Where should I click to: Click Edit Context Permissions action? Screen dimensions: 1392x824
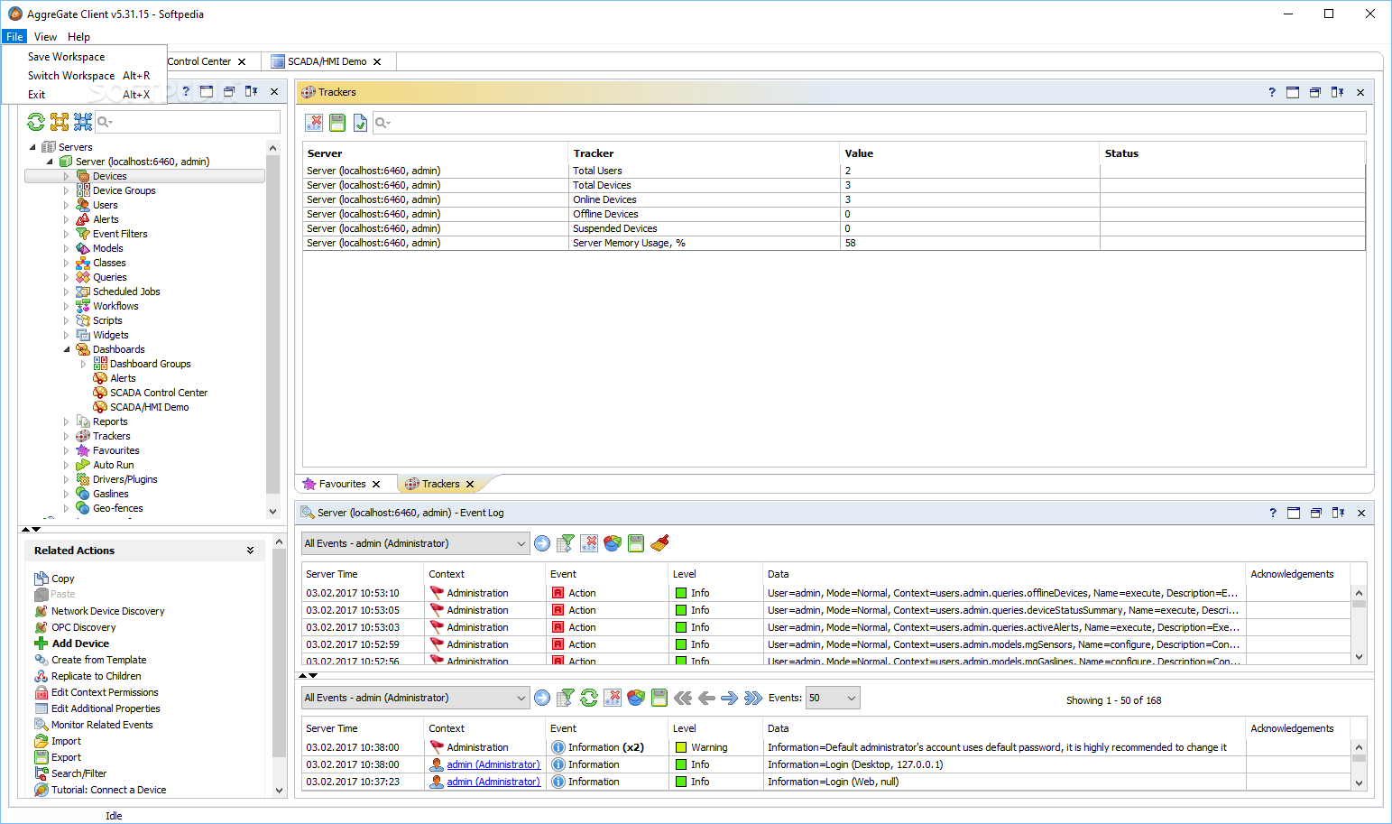[x=105, y=692]
